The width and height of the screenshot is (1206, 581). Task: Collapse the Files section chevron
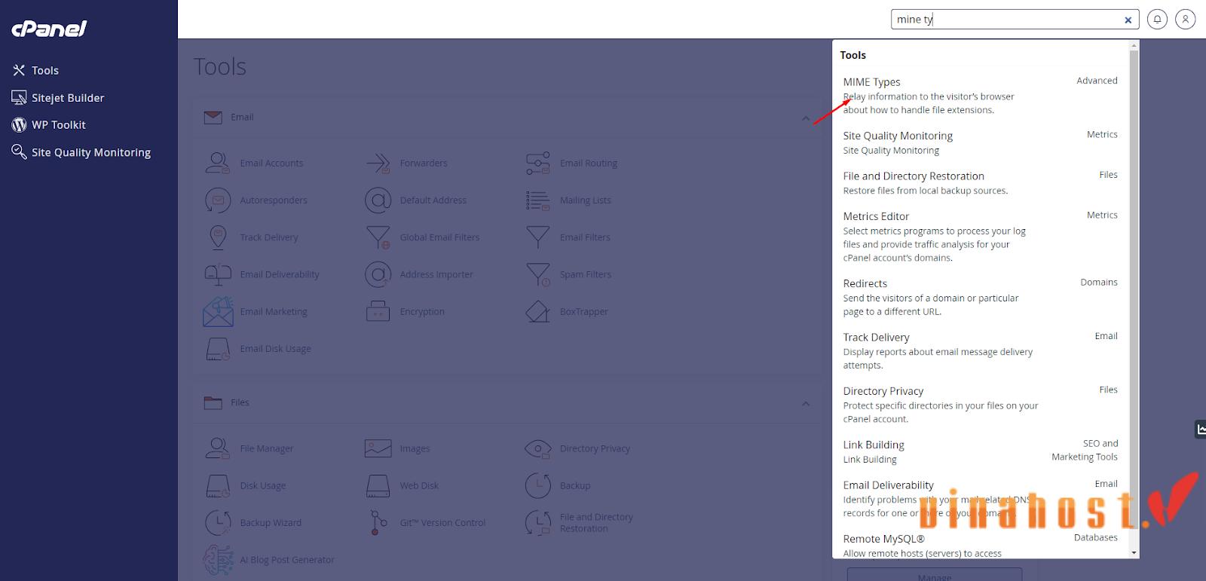pyautogui.click(x=806, y=404)
